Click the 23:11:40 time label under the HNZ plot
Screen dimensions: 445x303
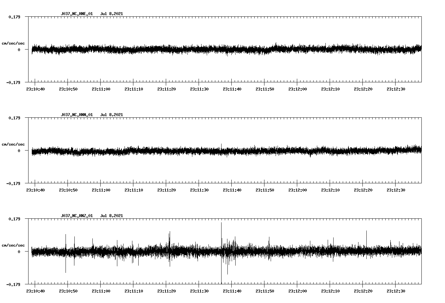(232, 291)
